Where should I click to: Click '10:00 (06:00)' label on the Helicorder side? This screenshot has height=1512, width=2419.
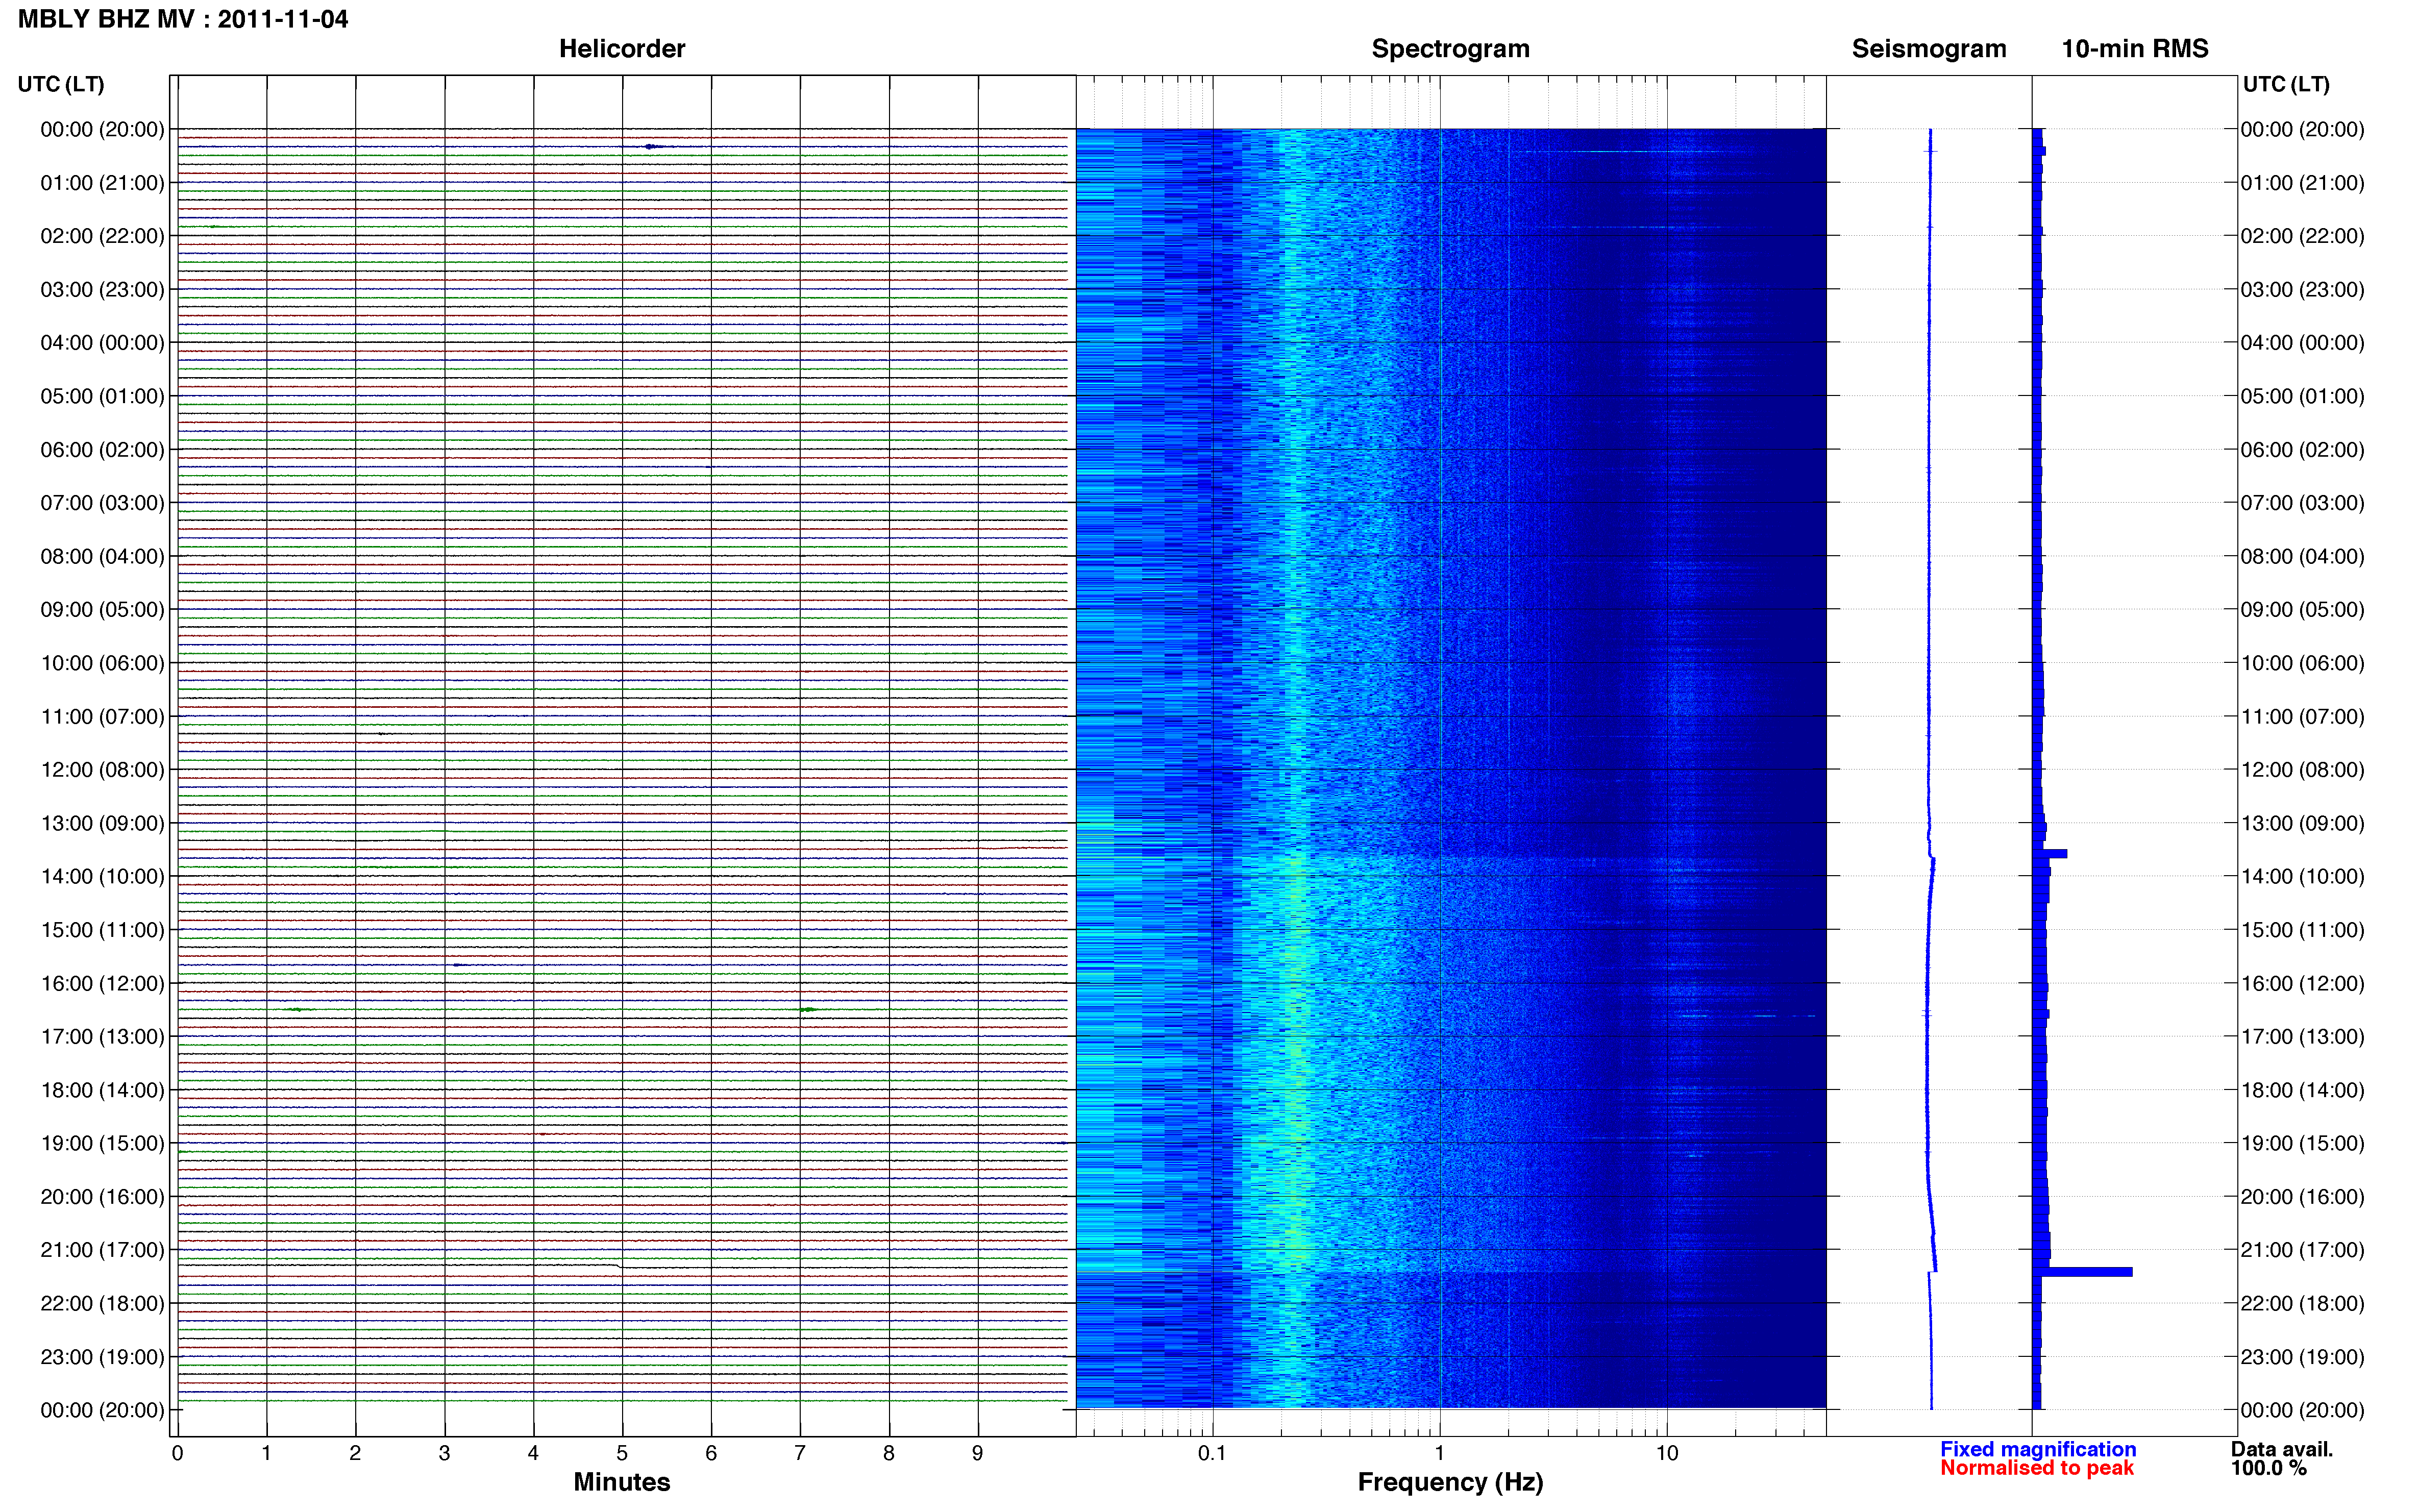click(x=102, y=663)
